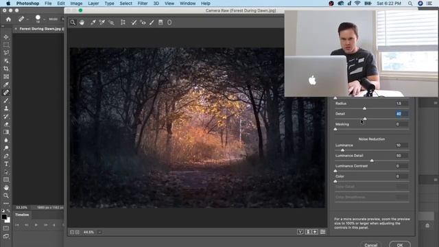Viewport: 439px width, 247px height.
Task: Select the Clone Stamp tool
Action: [x=6, y=108]
